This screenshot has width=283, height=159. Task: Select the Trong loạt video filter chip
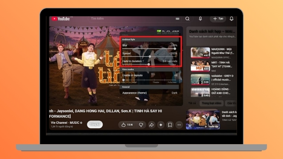click(212, 103)
